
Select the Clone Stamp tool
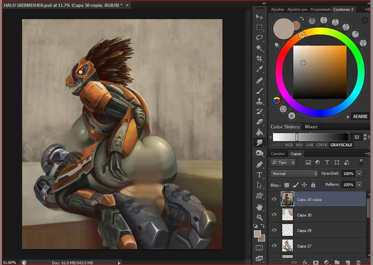tap(259, 101)
